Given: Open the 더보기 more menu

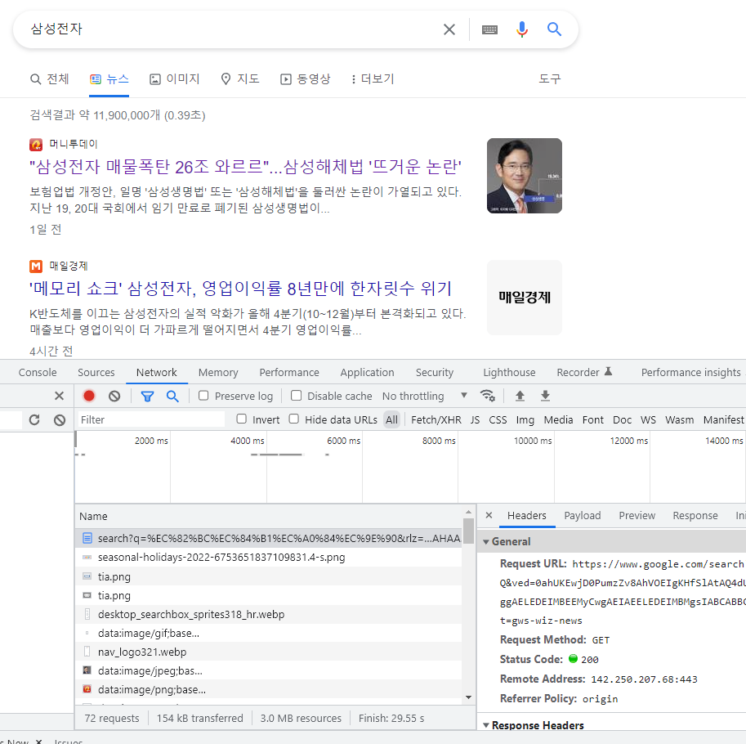Looking at the screenshot, I should (x=372, y=79).
